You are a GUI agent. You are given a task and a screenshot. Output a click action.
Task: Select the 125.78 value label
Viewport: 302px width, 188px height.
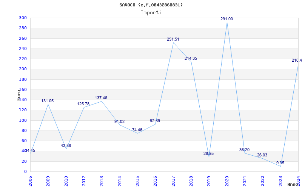tap(83, 104)
